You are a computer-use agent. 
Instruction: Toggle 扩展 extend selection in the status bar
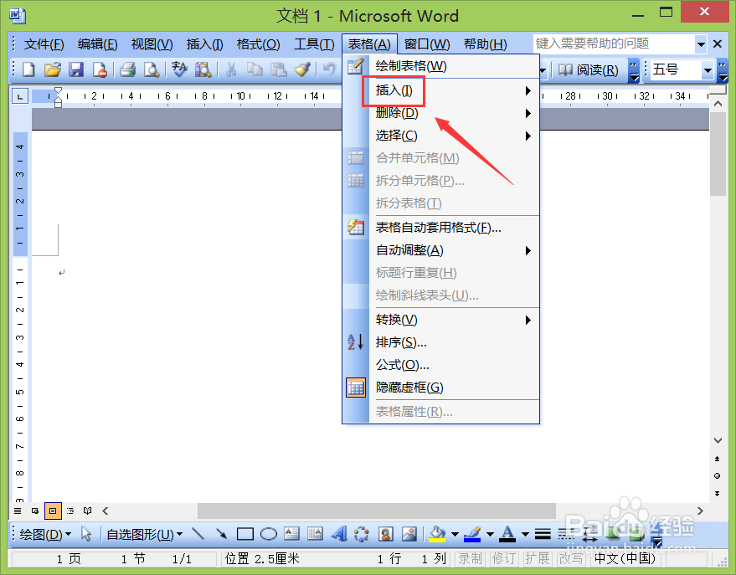tap(538, 558)
